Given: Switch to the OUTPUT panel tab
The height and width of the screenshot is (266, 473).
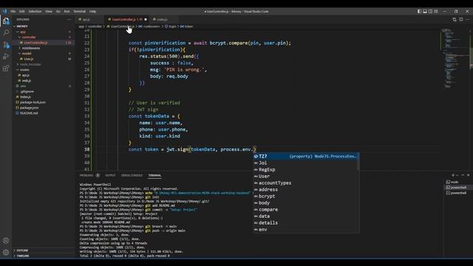Looking at the screenshot, I should pyautogui.click(x=110, y=175).
